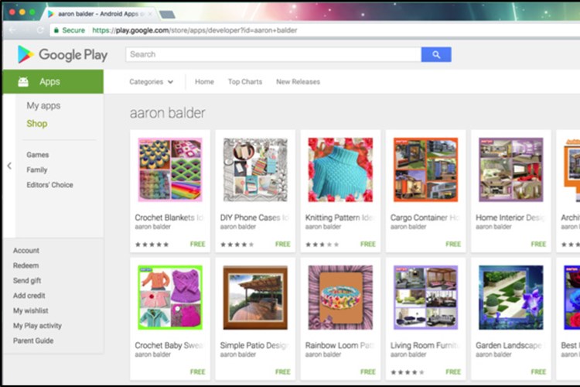Click the Crochet Baby Sweater app title

(169, 345)
